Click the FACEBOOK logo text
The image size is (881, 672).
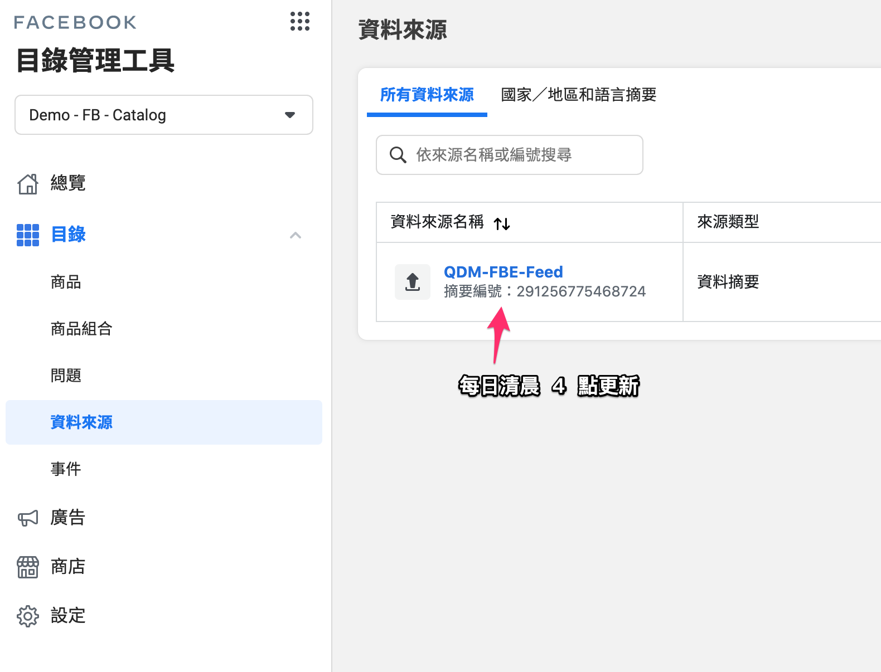[75, 22]
